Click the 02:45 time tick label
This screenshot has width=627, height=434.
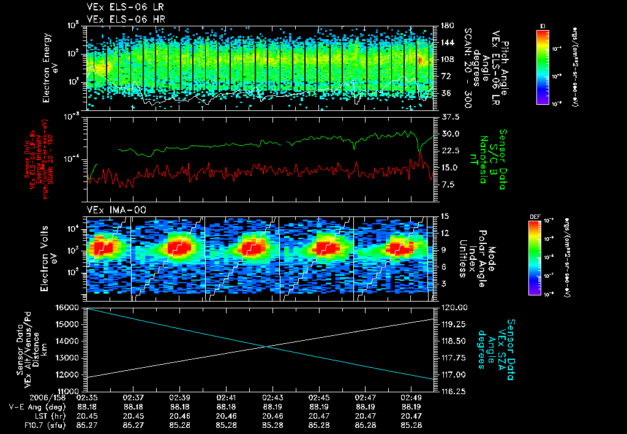[x=318, y=398]
